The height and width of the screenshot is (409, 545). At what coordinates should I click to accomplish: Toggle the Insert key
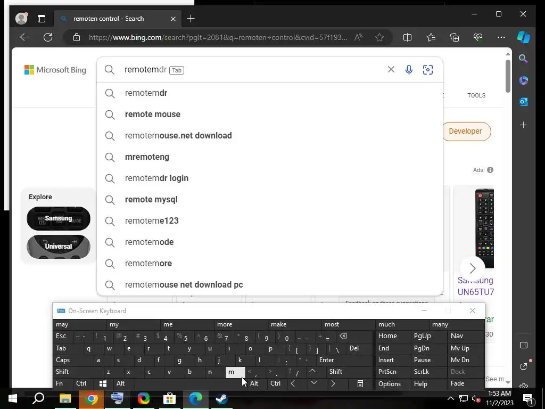point(393,360)
